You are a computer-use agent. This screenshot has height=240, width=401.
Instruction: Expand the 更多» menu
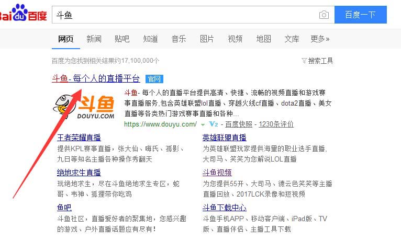320,39
